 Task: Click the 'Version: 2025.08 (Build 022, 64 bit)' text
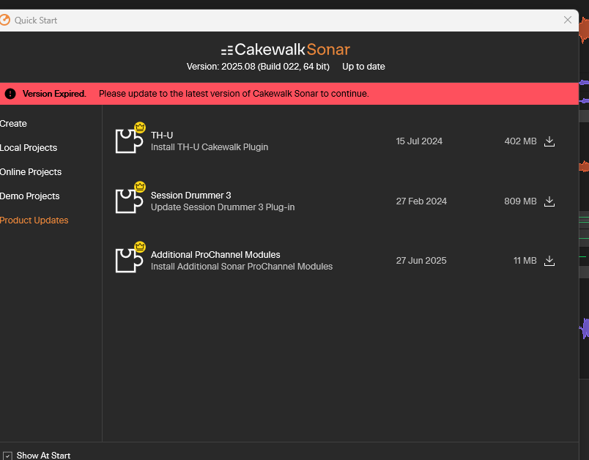tap(258, 67)
